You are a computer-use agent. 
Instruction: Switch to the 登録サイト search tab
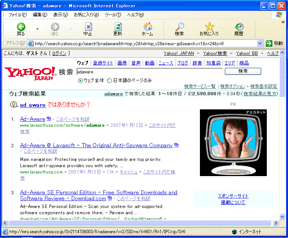[103, 63]
